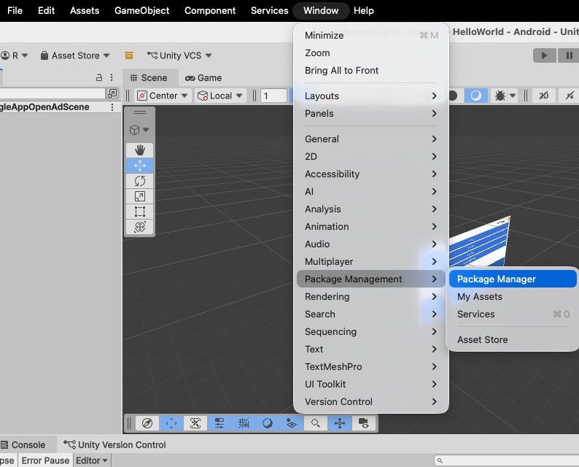The height and width of the screenshot is (467, 579).
Task: Click the snap increment field showing 1
Action: (273, 96)
